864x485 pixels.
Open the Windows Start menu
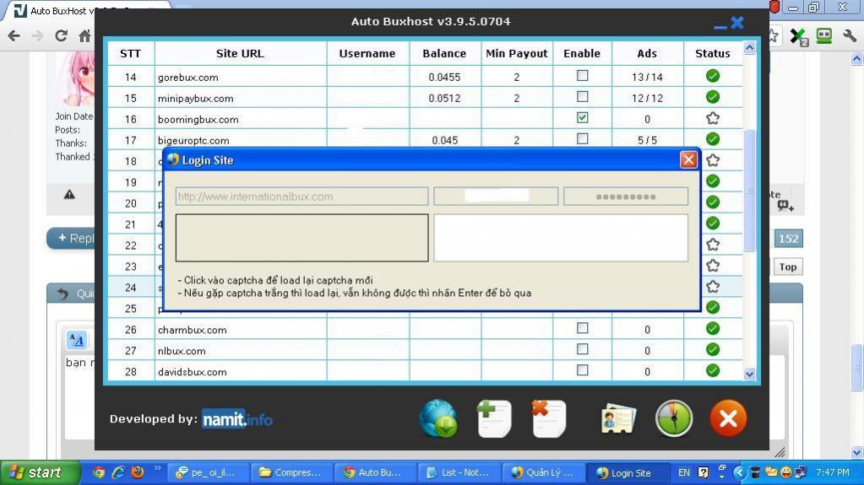[x=39, y=472]
